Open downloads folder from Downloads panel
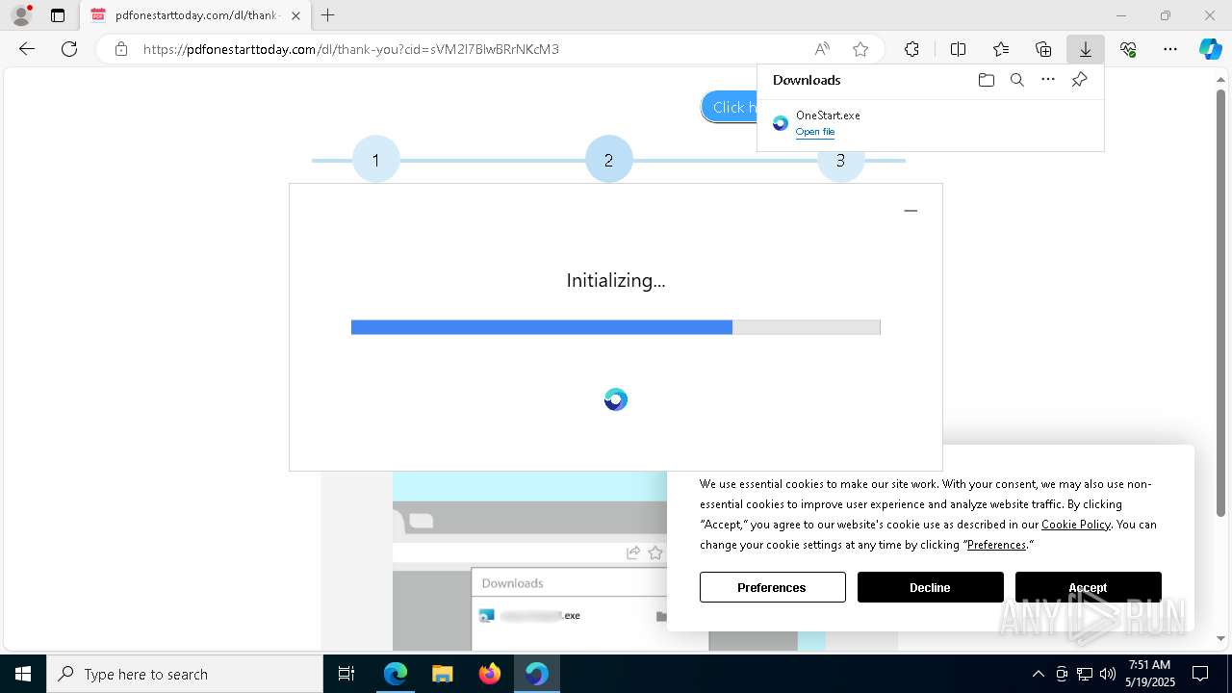Screen dimensions: 1232x693 [986, 80]
